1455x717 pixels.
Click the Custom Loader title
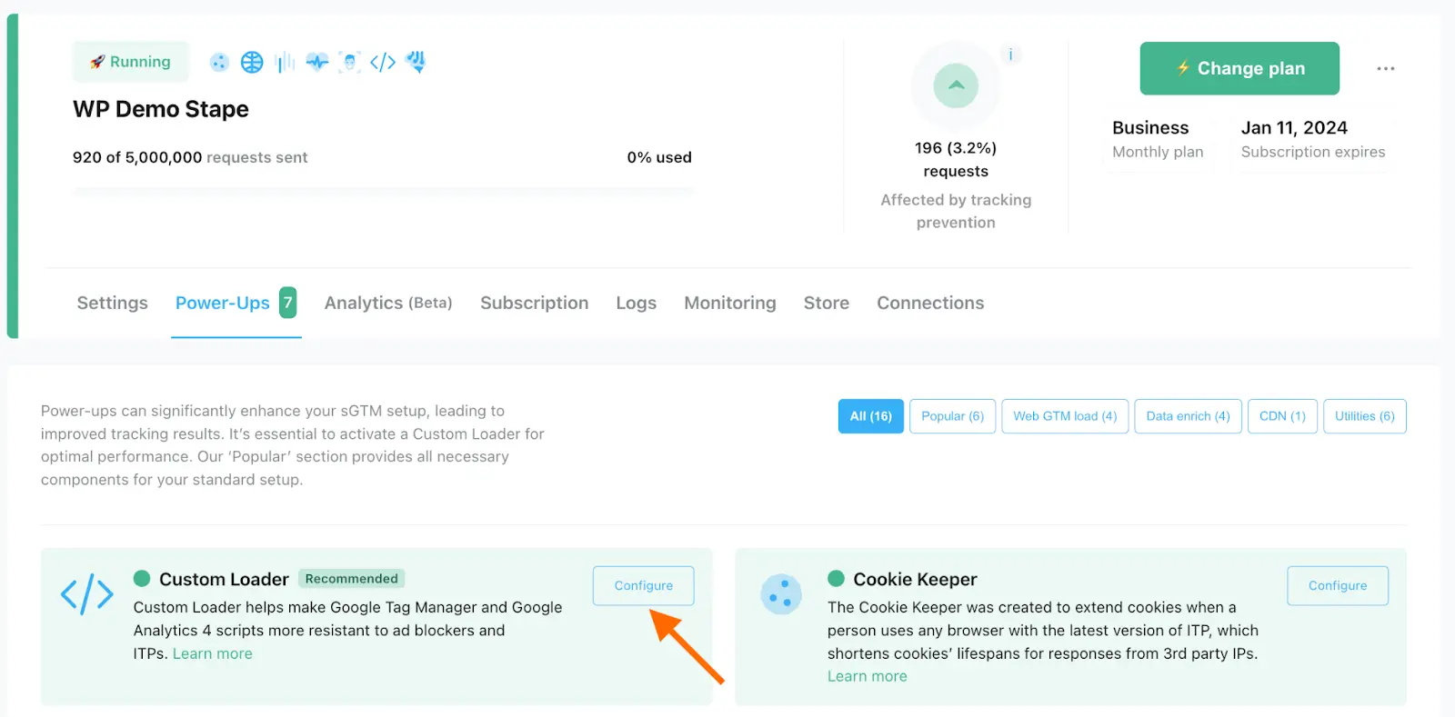(x=224, y=579)
